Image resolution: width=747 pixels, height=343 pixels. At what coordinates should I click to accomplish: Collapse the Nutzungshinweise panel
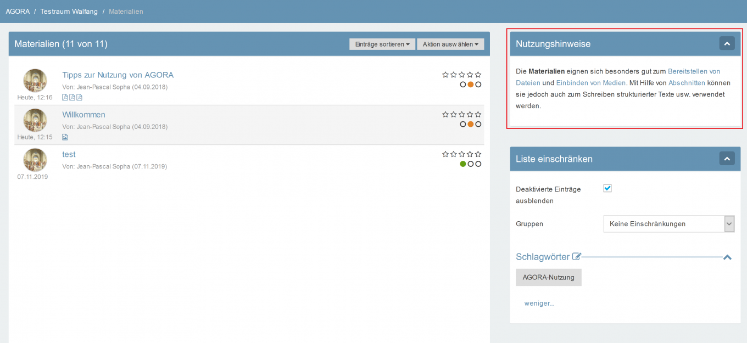click(727, 44)
